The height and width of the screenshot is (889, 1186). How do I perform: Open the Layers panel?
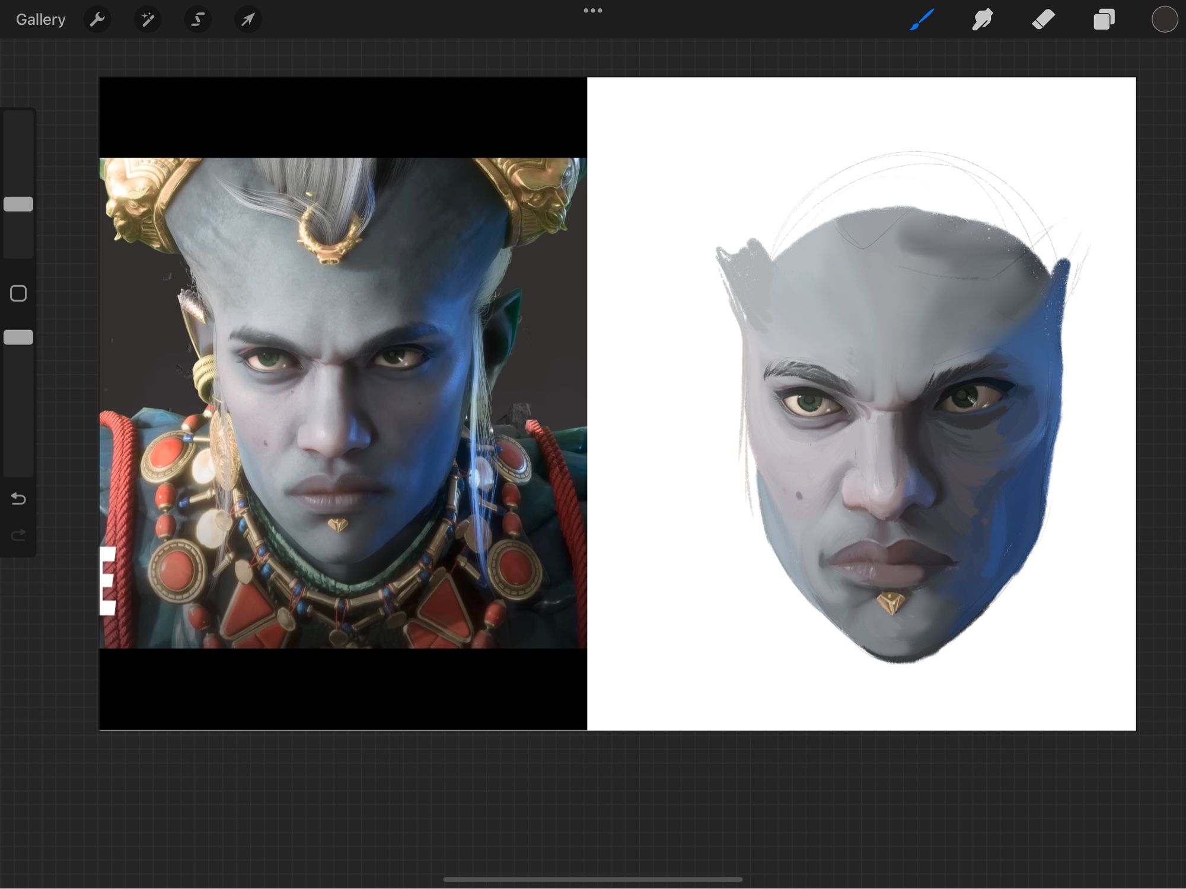[x=1104, y=20]
